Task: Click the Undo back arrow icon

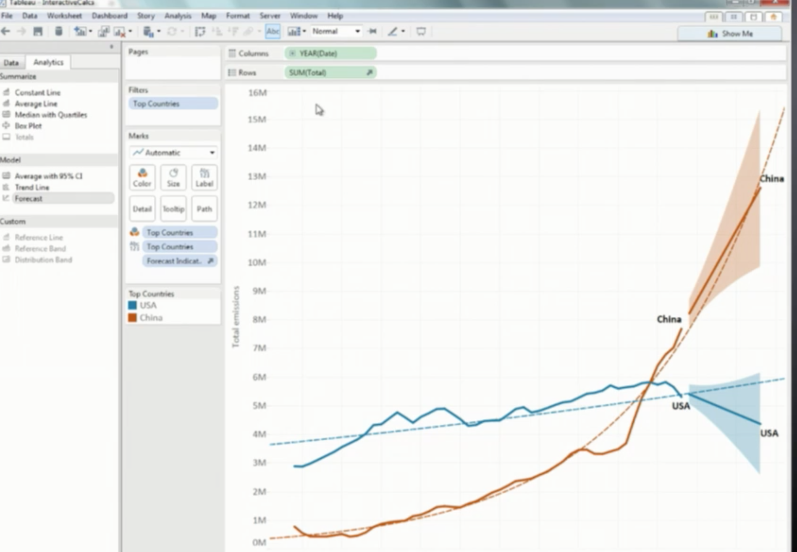Action: point(6,32)
